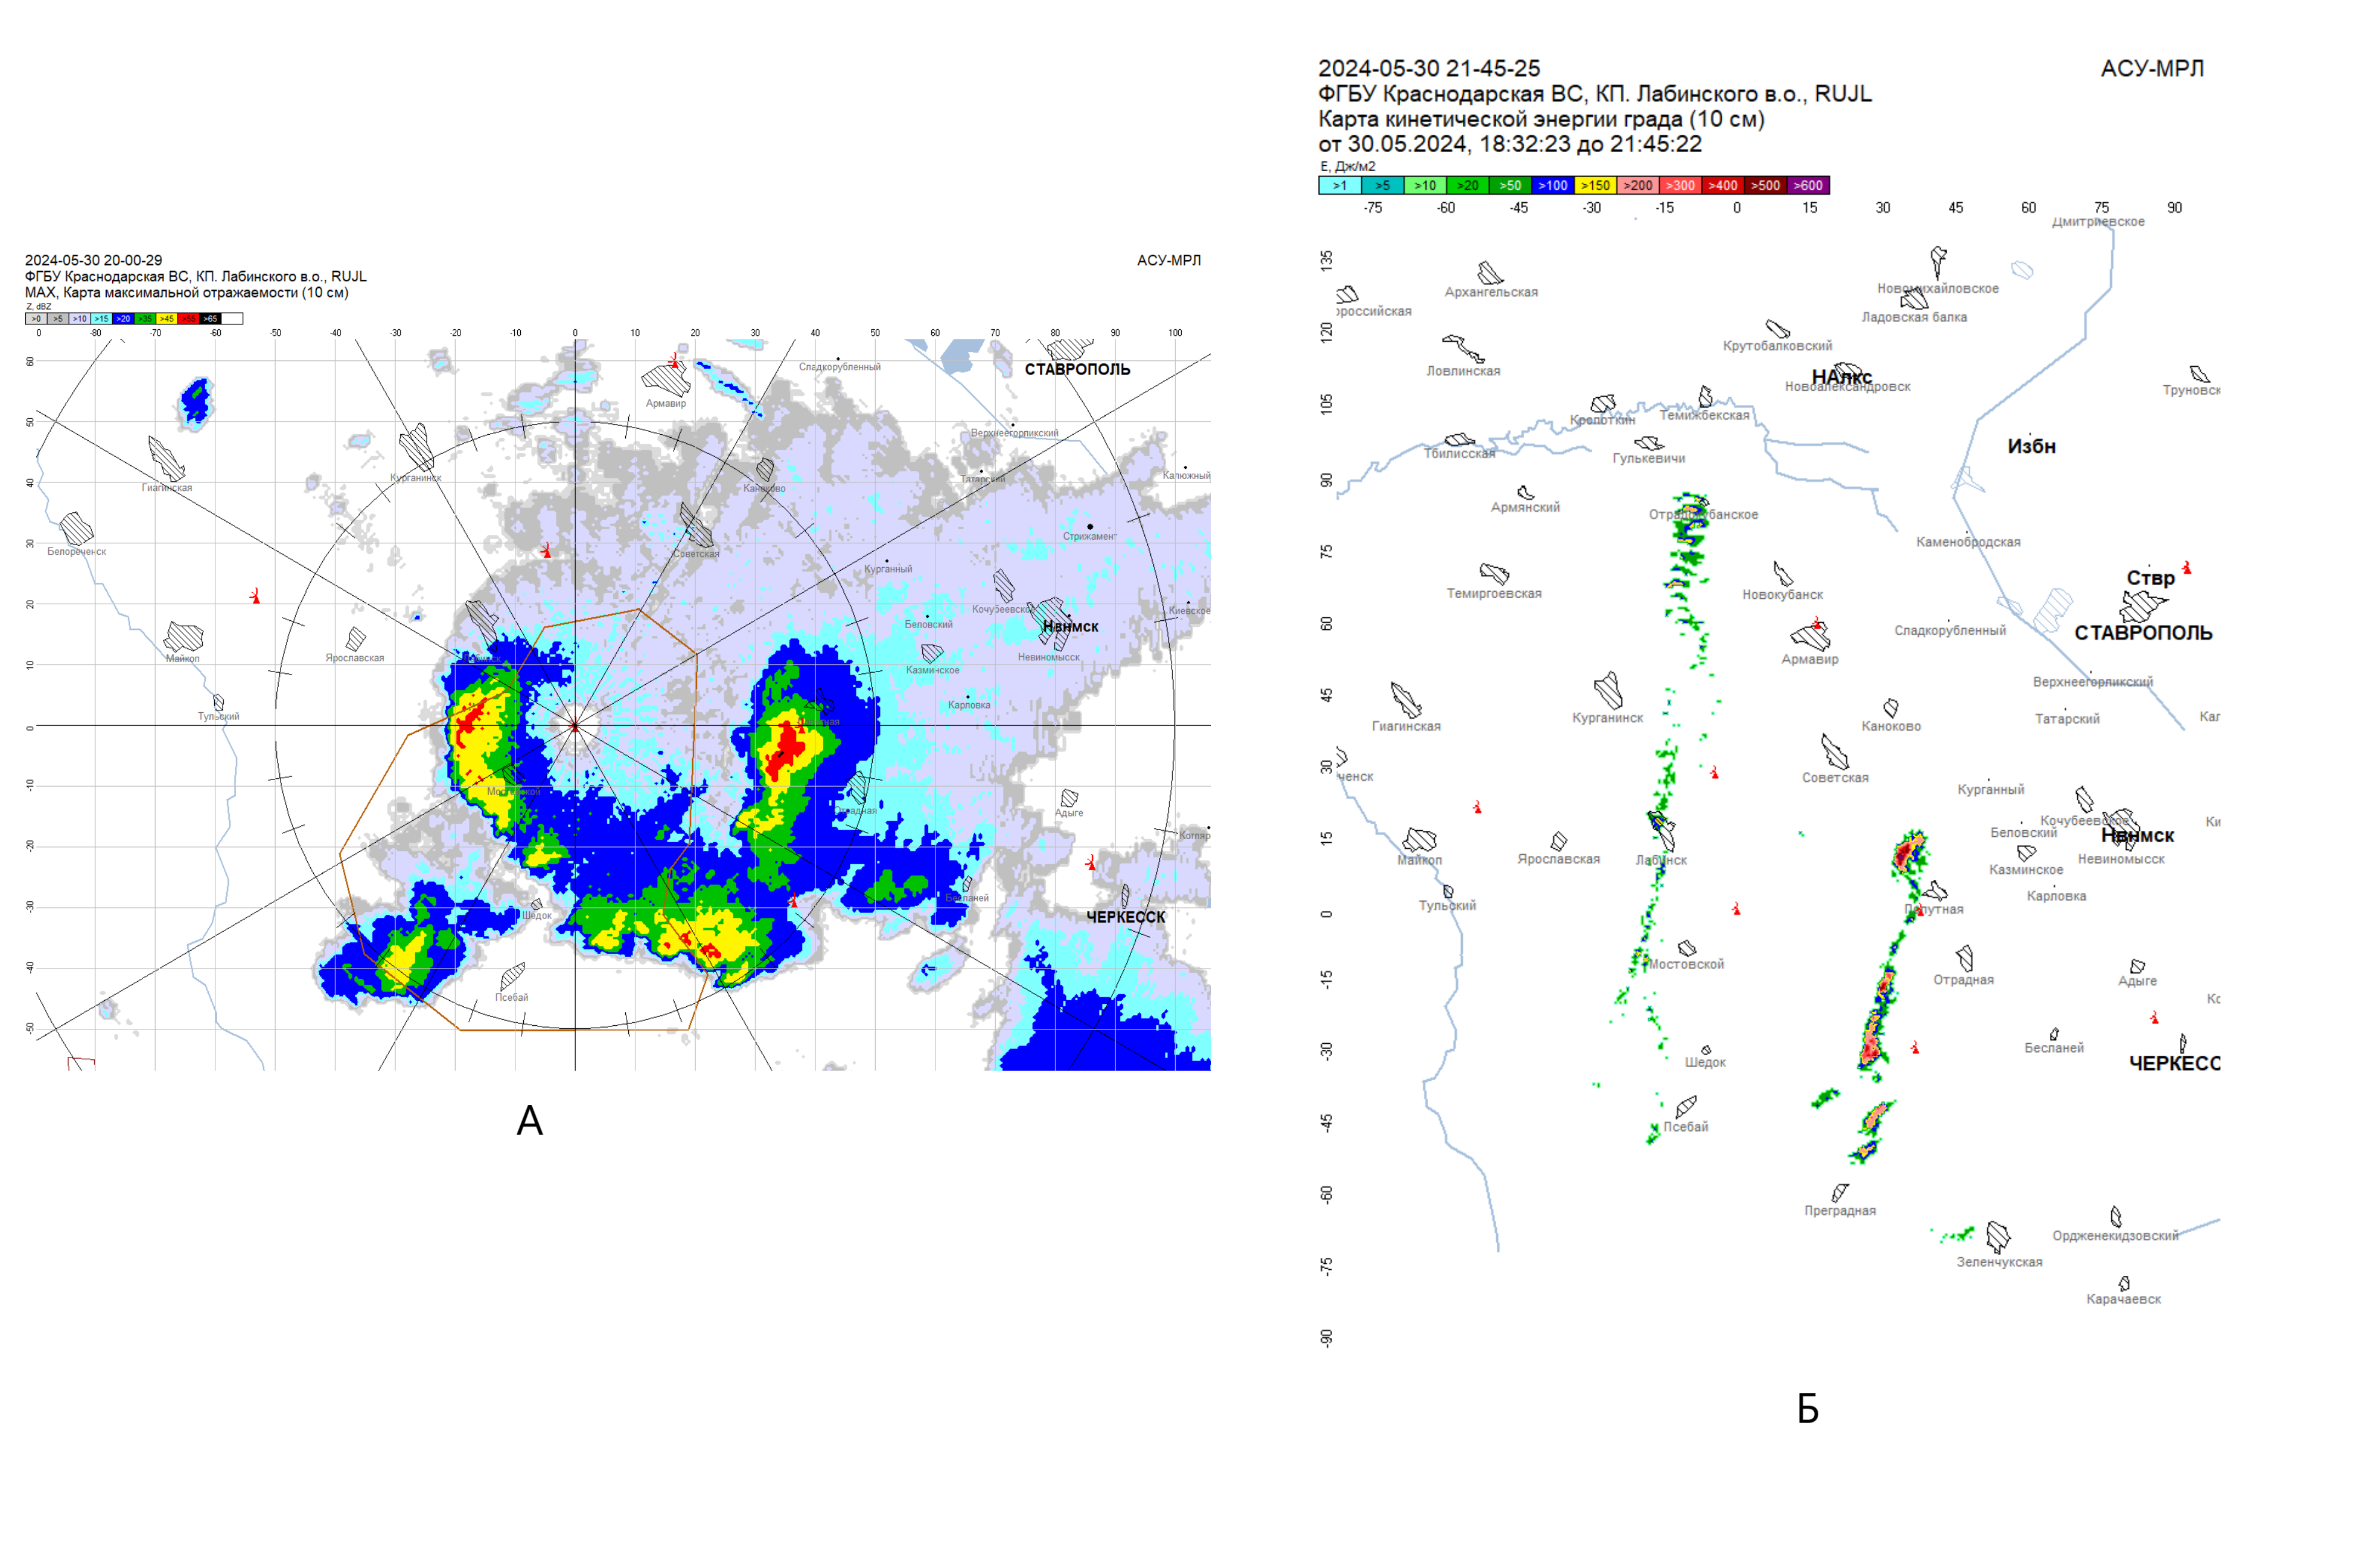This screenshot has height=1543, width=2366.
Task: Click the Гиагинская hatched marker on map Б
Action: tap(1406, 701)
